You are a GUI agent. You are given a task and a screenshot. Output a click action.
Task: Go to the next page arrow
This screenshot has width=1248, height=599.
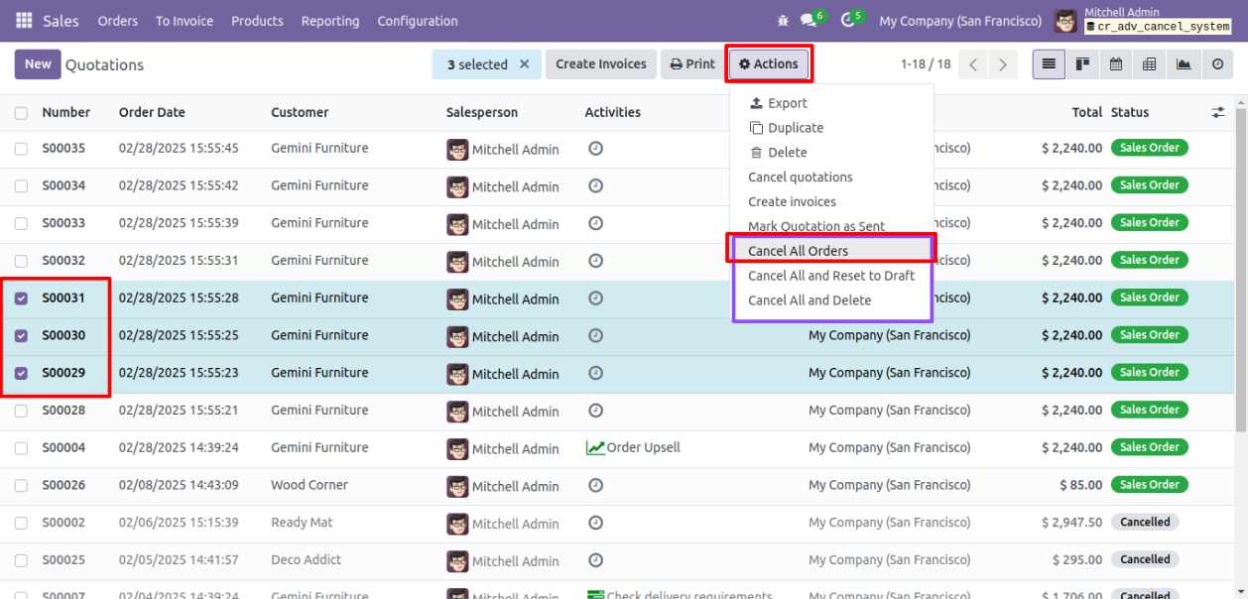click(x=1003, y=64)
